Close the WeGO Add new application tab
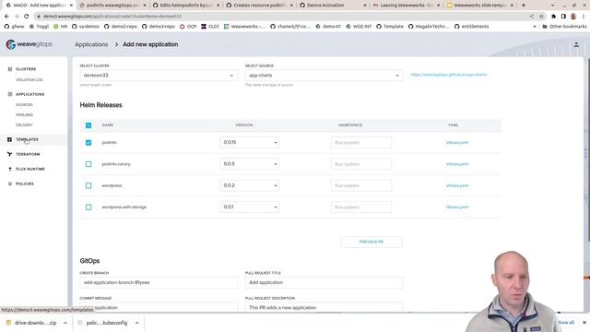Screen dimensions: 590x332 click(x=71, y=6)
